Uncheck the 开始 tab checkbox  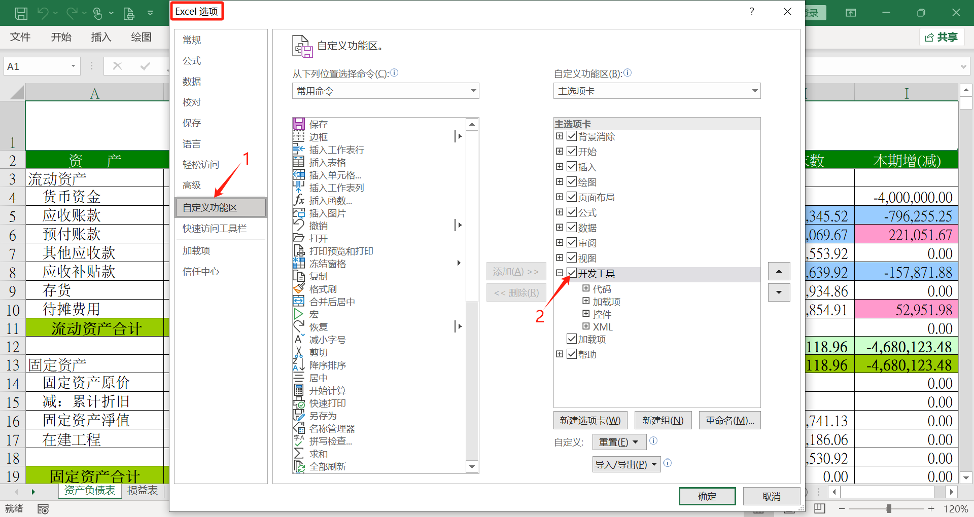tap(572, 151)
